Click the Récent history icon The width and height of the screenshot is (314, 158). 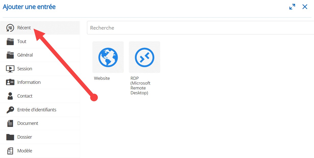(10, 28)
